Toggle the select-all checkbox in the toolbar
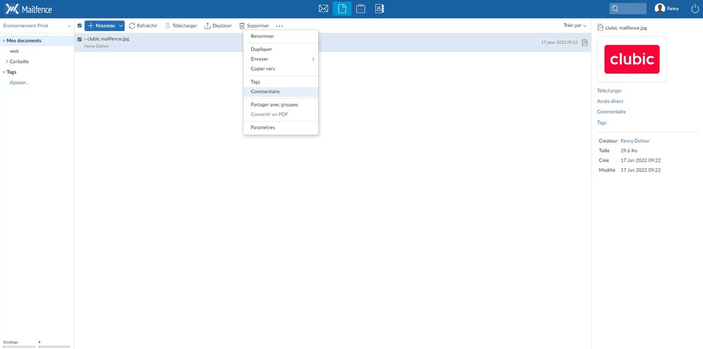 tap(80, 26)
